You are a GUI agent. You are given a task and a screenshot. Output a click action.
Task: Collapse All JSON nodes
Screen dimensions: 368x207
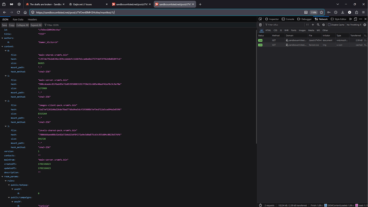pyautogui.click(x=22, y=25)
